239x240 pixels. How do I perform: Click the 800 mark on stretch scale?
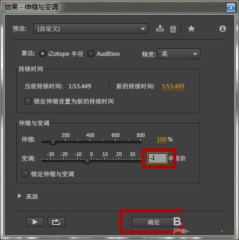141,135
